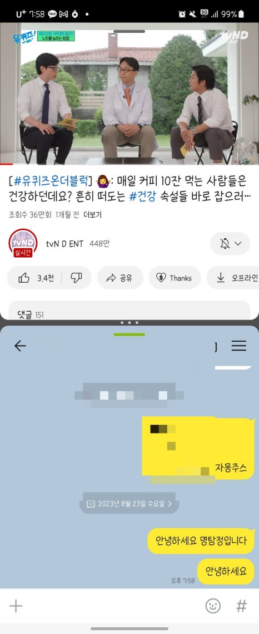Screen dimensions: 259x634
Task: Open the Thanks heart-dollar button
Action: click(x=175, y=278)
